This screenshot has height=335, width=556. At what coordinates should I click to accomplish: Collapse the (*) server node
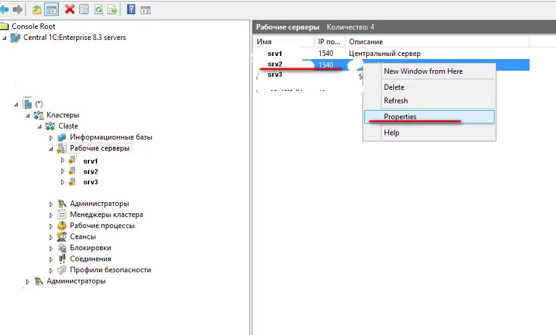(16, 104)
